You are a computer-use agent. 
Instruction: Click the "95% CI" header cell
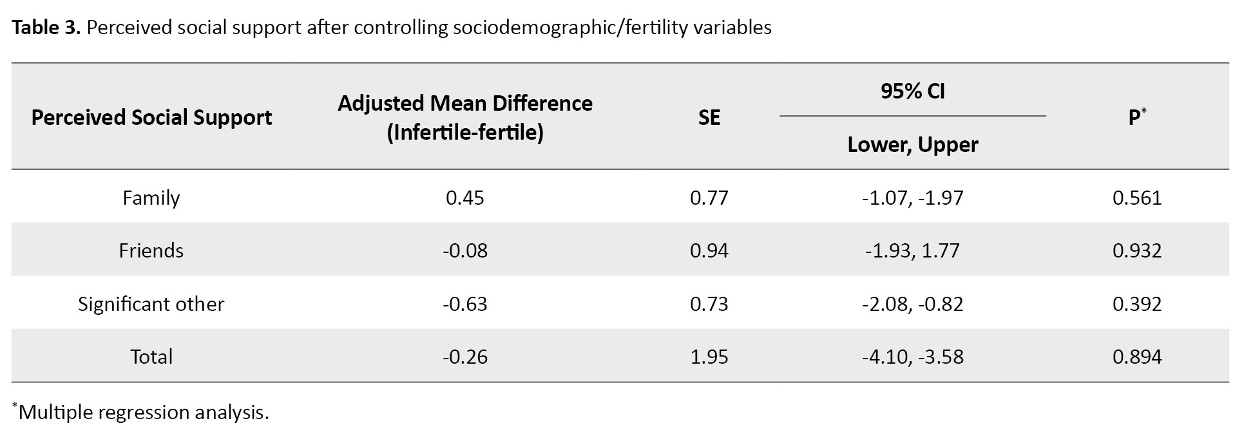click(912, 91)
